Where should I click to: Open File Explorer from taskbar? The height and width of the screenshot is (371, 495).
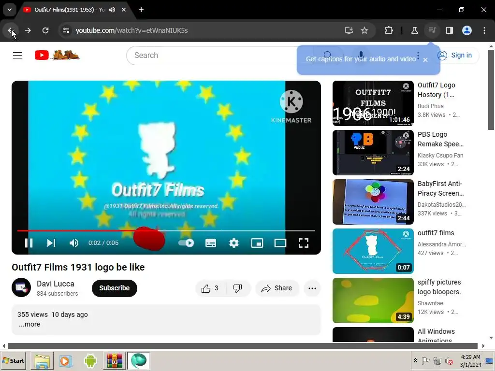42,360
